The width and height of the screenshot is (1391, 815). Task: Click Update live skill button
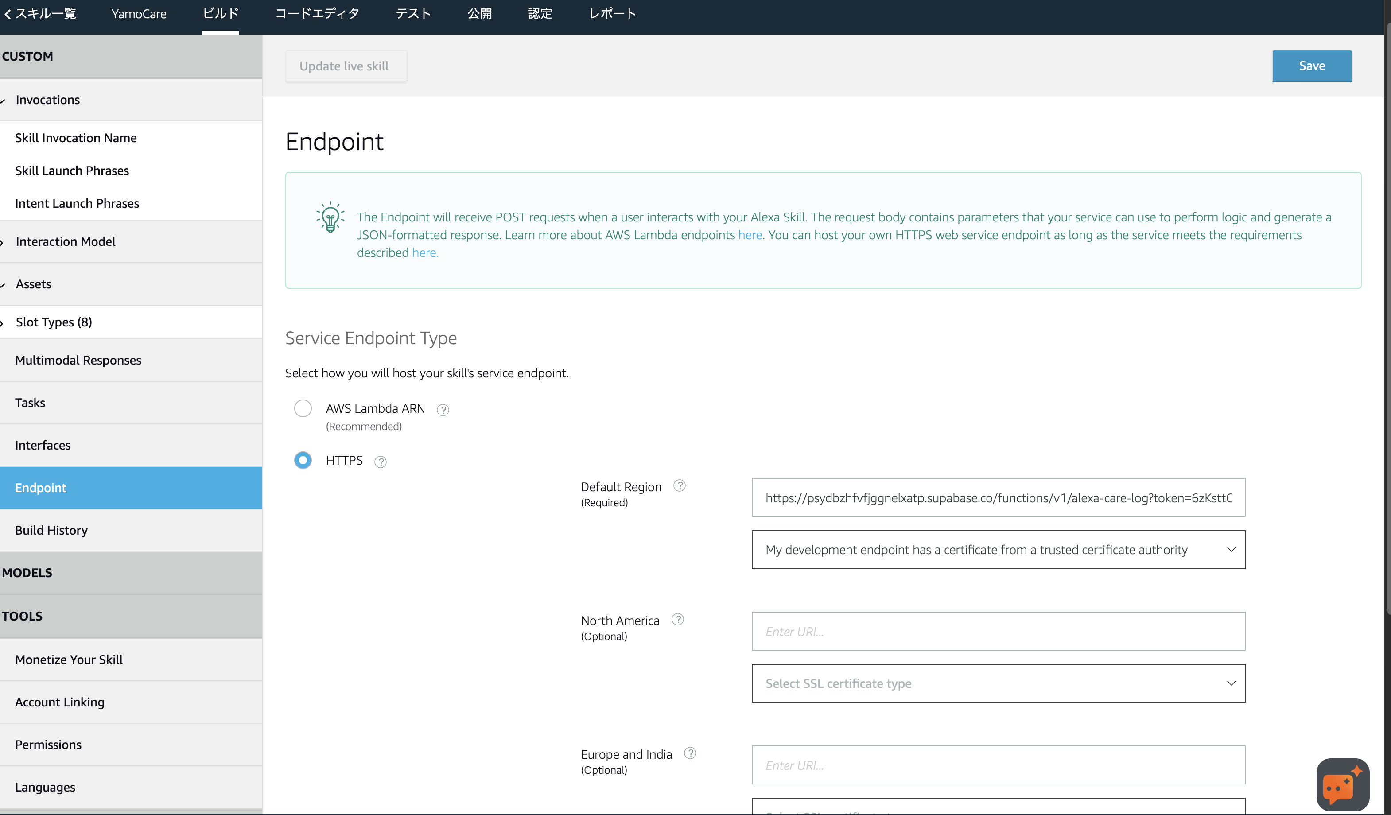point(346,66)
